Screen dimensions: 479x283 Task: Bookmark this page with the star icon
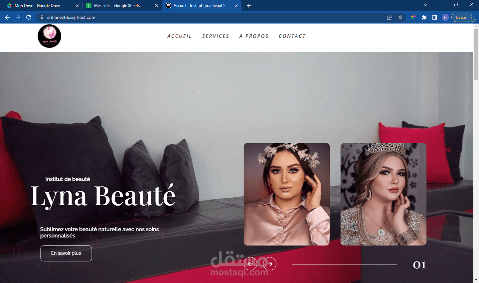[x=400, y=17]
